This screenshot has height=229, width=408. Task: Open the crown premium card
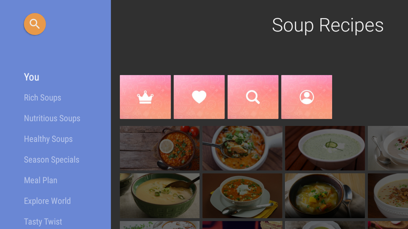145,97
